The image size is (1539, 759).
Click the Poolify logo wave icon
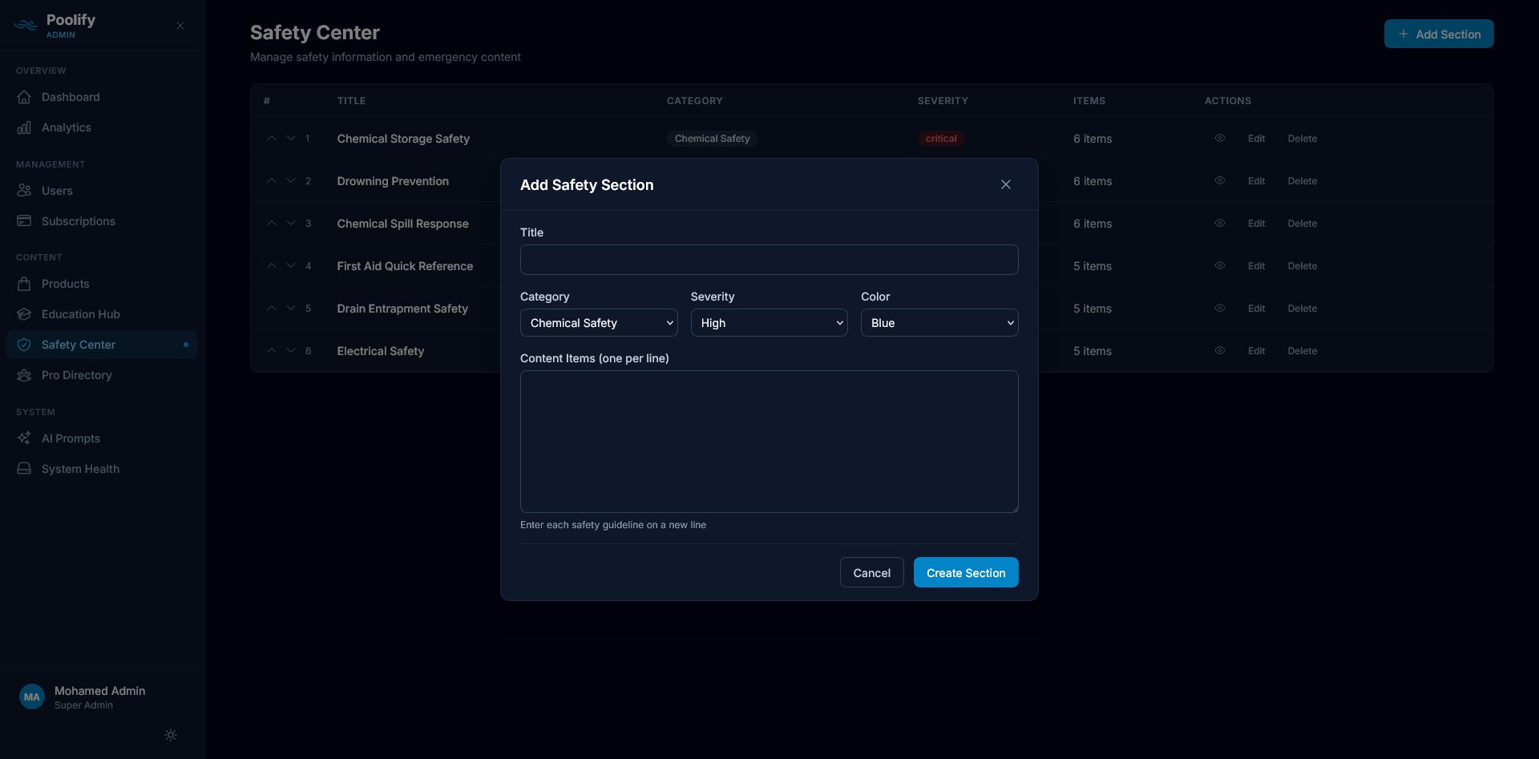click(25, 25)
